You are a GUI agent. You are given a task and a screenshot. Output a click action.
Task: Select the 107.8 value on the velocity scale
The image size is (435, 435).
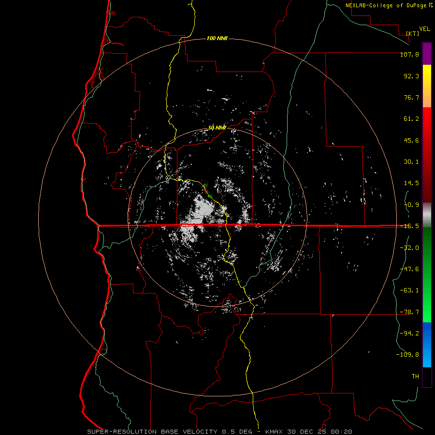409,54
